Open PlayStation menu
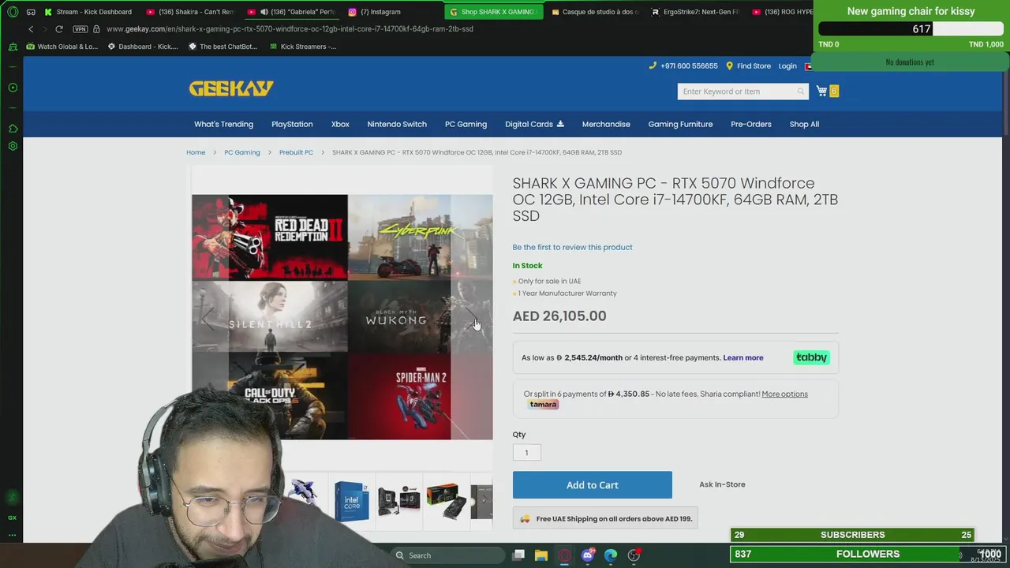1010x568 pixels. pos(292,124)
